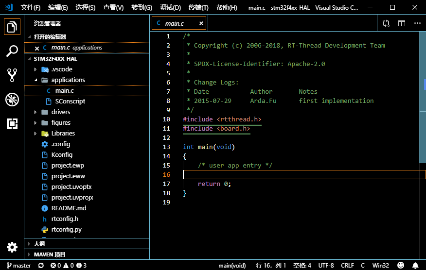Open main.c in the applications folder tree

pyautogui.click(x=87, y=91)
